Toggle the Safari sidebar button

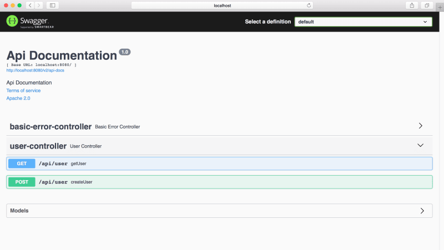point(53,5)
